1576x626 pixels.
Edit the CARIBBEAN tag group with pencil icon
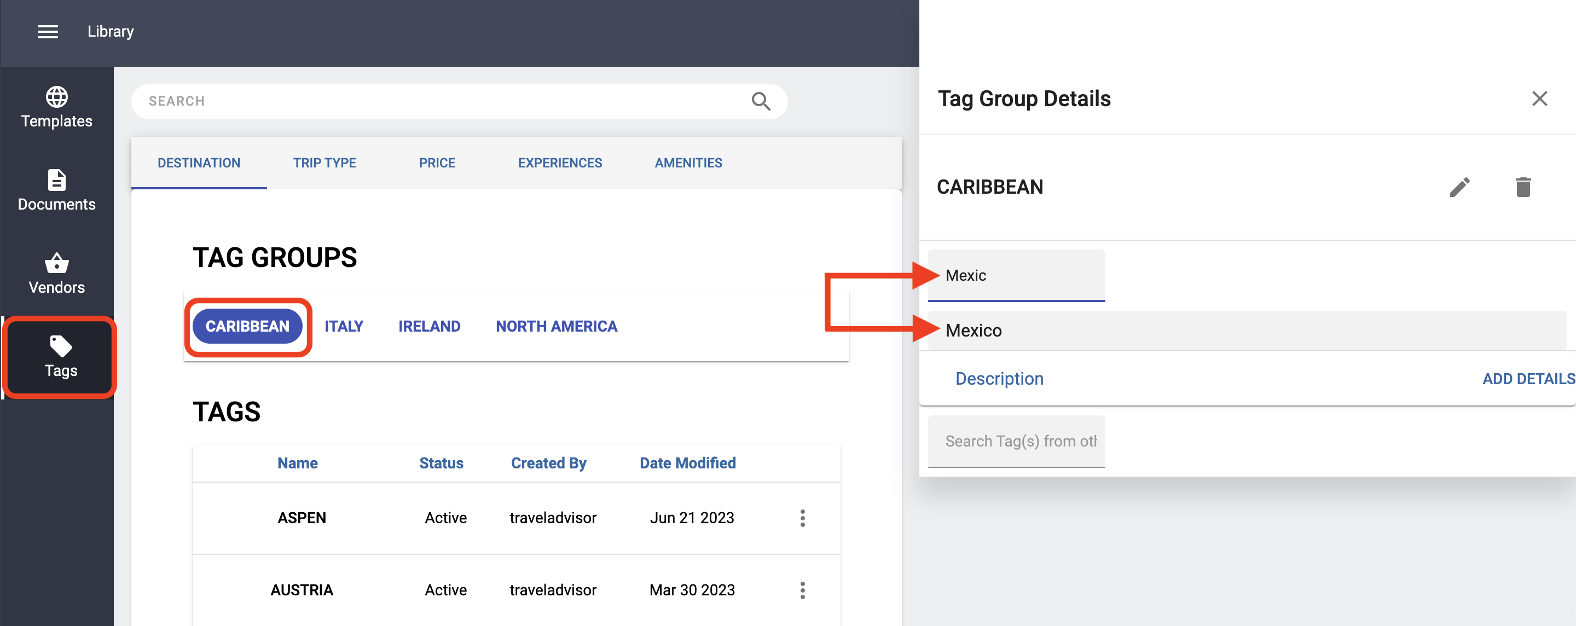tap(1459, 187)
